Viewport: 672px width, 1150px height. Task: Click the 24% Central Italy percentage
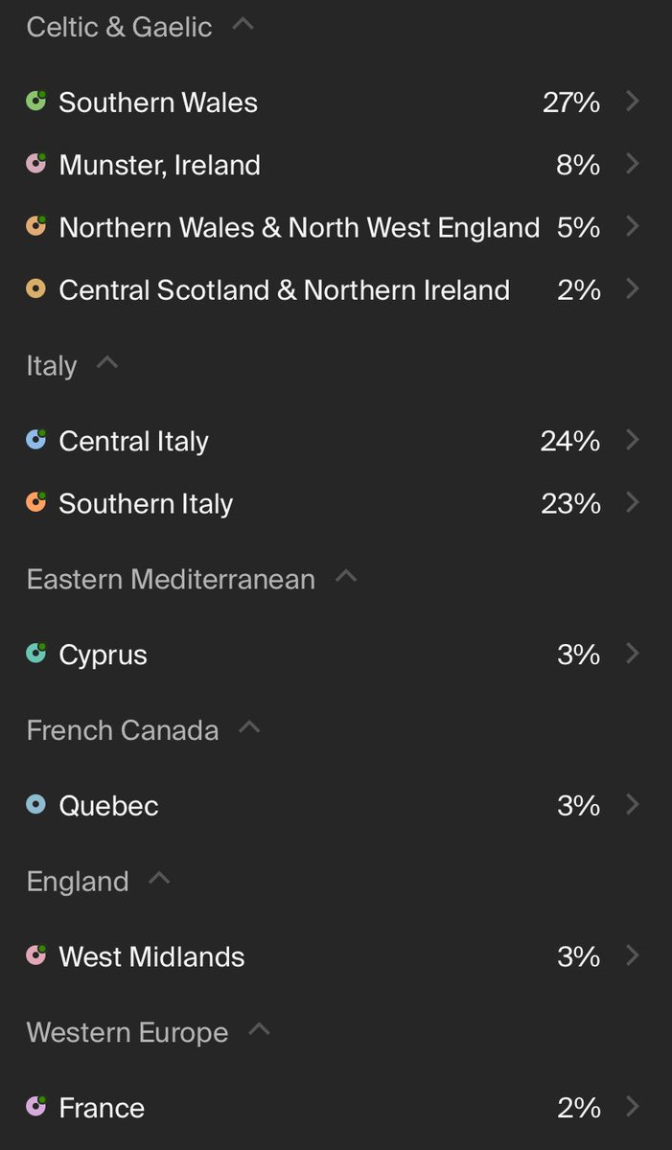coord(569,441)
